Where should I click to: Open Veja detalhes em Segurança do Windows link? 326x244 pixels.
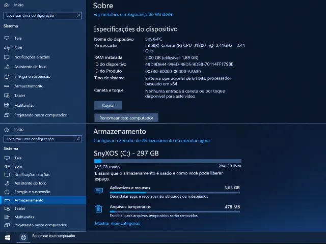point(133,14)
